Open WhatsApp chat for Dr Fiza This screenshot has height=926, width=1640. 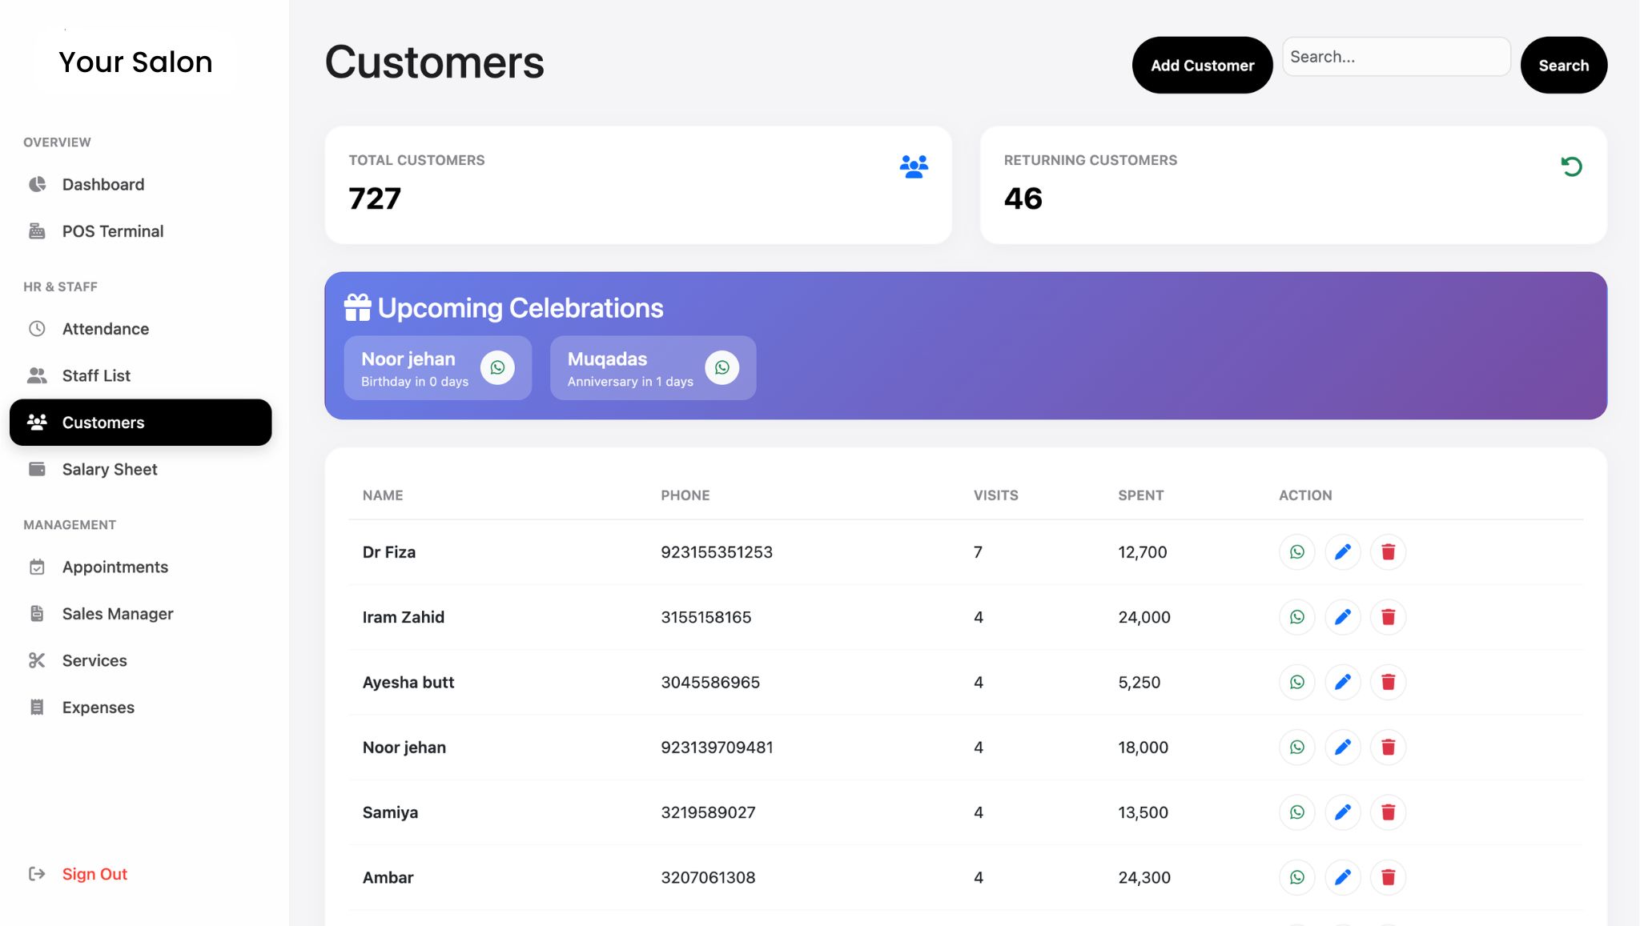pyautogui.click(x=1296, y=551)
